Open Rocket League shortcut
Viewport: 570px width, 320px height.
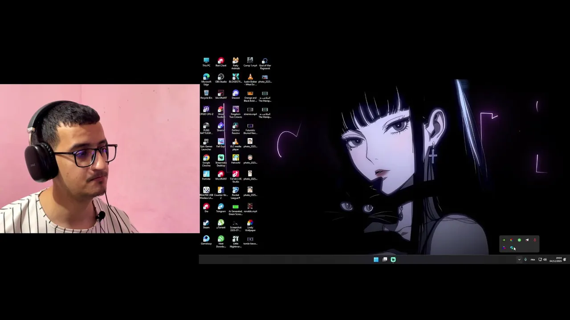coord(236,193)
